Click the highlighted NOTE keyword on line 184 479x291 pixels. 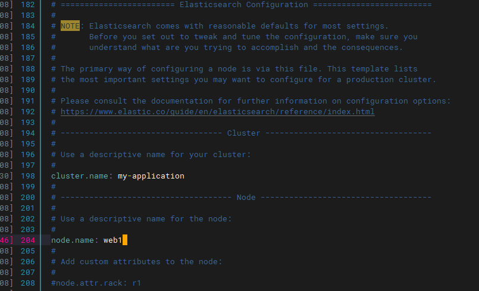click(70, 26)
